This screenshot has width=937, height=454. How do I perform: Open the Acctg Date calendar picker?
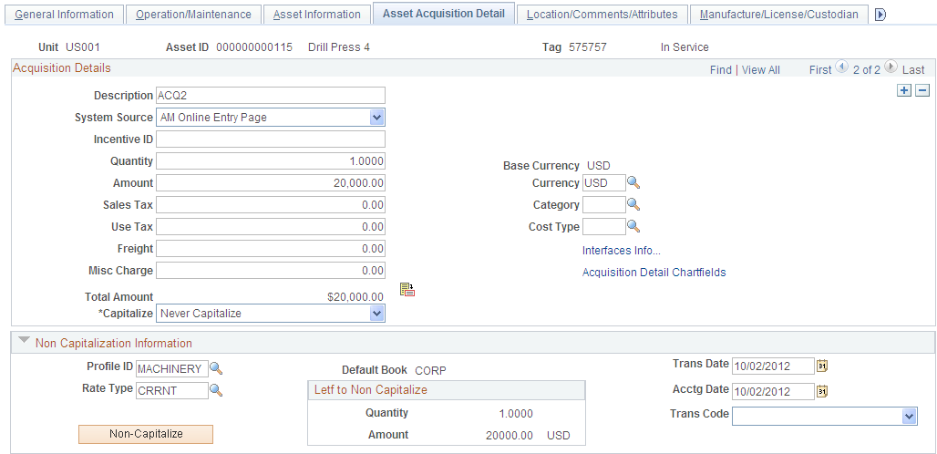(822, 392)
